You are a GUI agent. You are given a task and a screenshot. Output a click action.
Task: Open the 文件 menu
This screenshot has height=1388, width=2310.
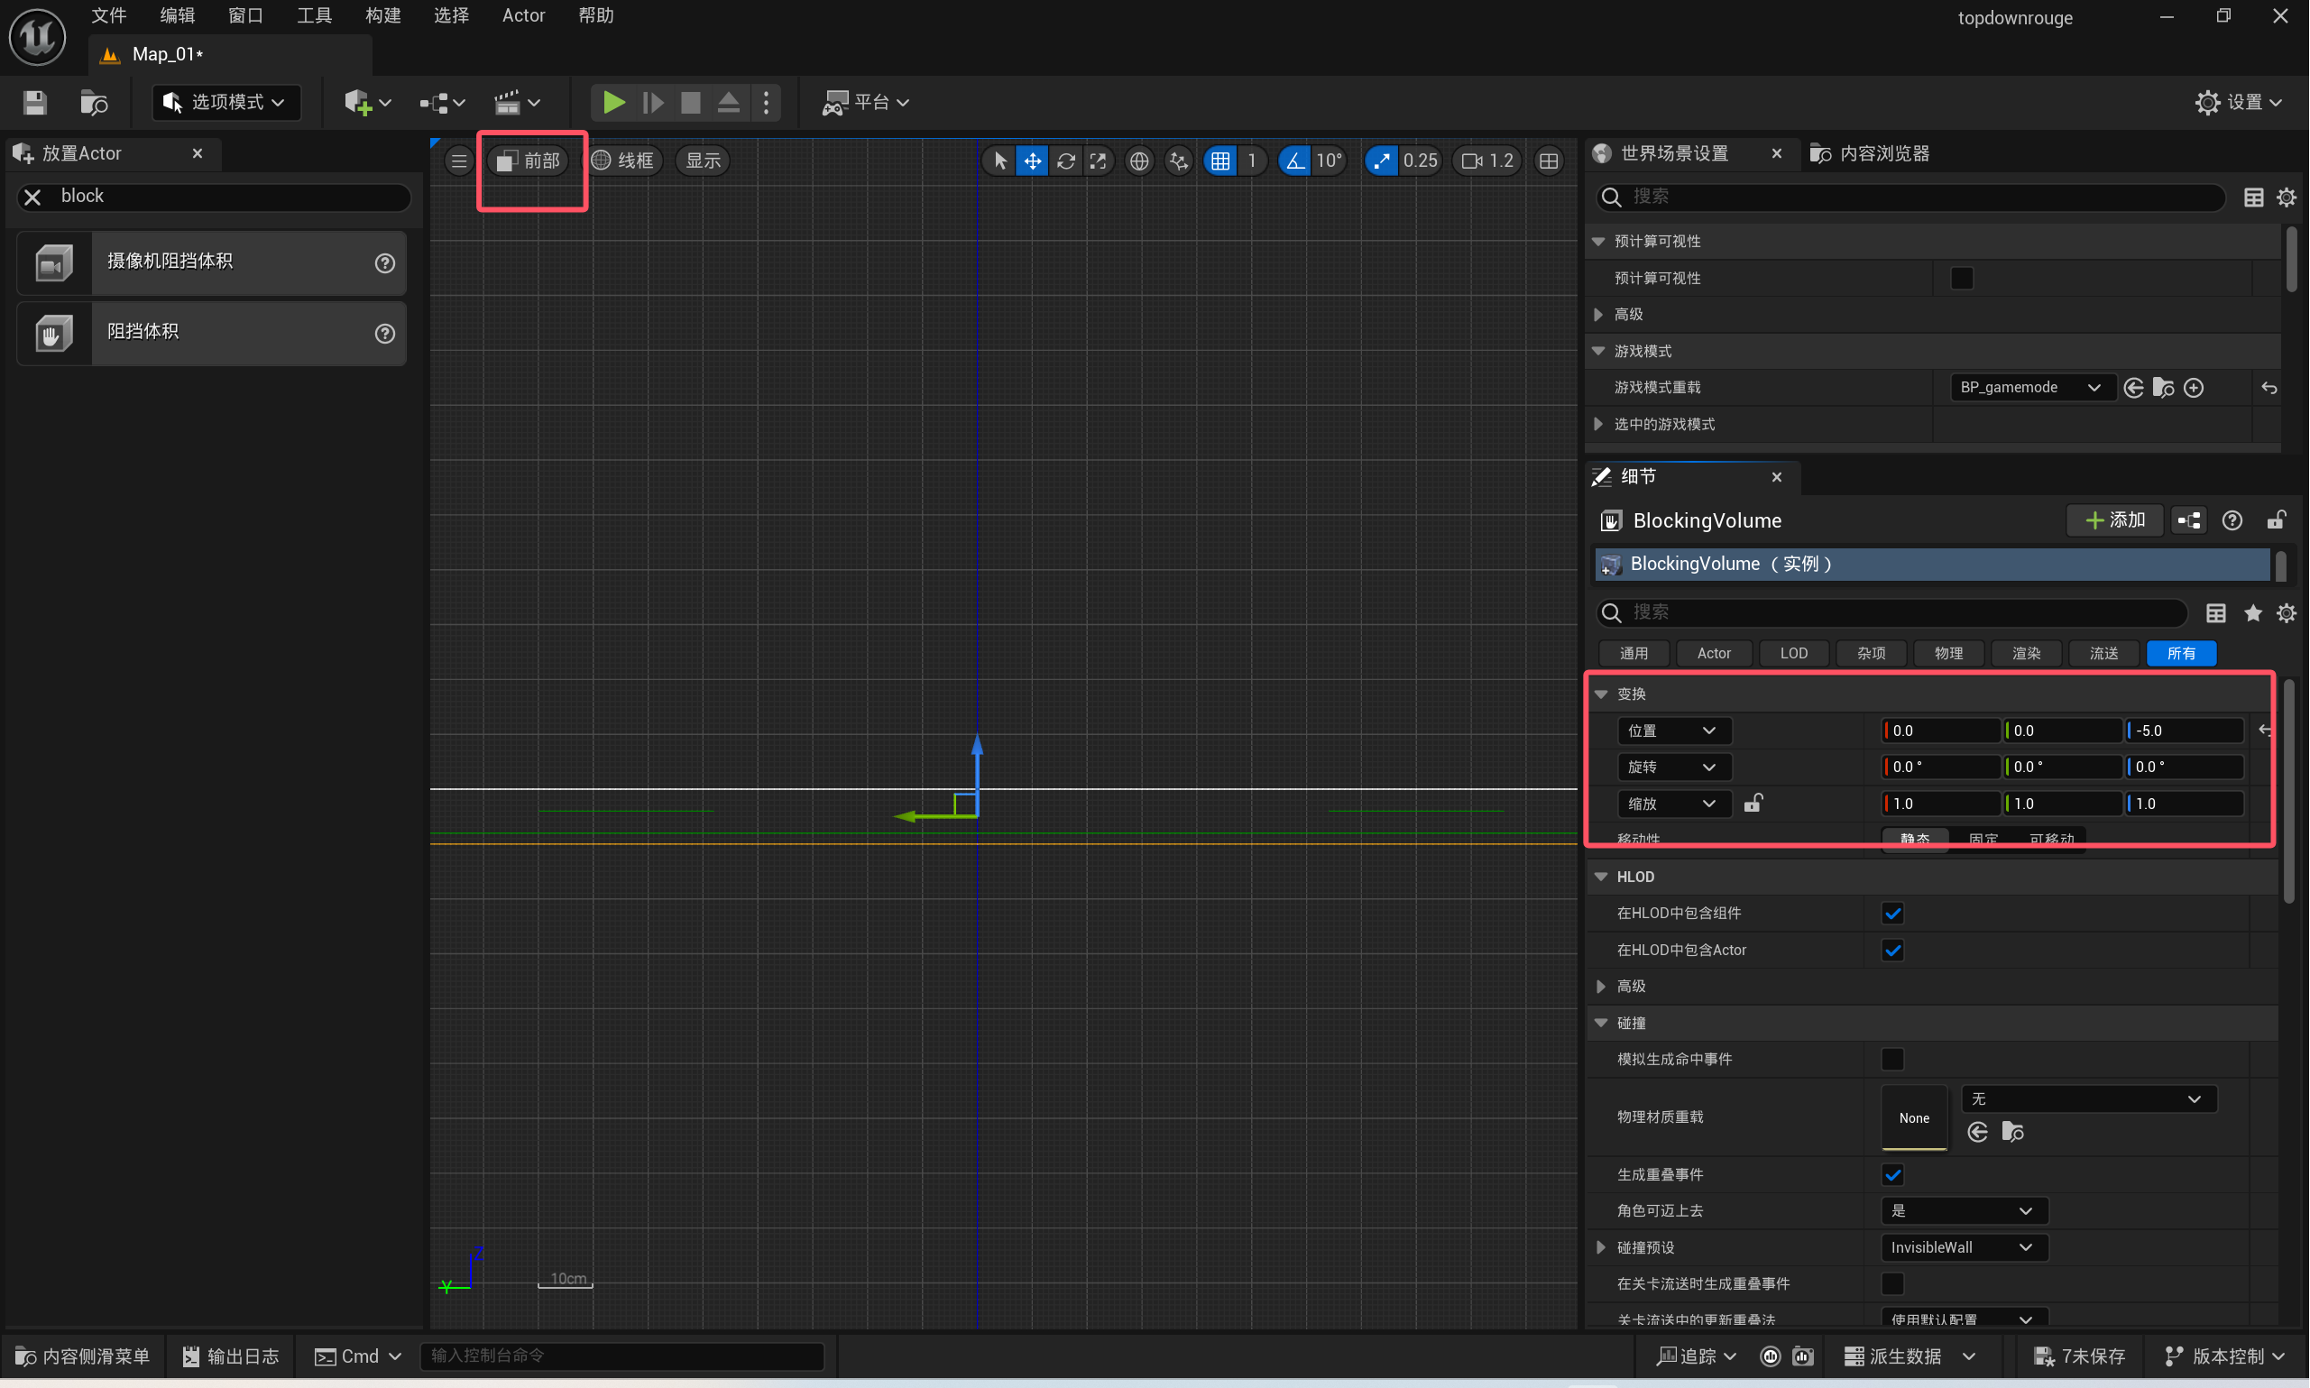pos(108,15)
